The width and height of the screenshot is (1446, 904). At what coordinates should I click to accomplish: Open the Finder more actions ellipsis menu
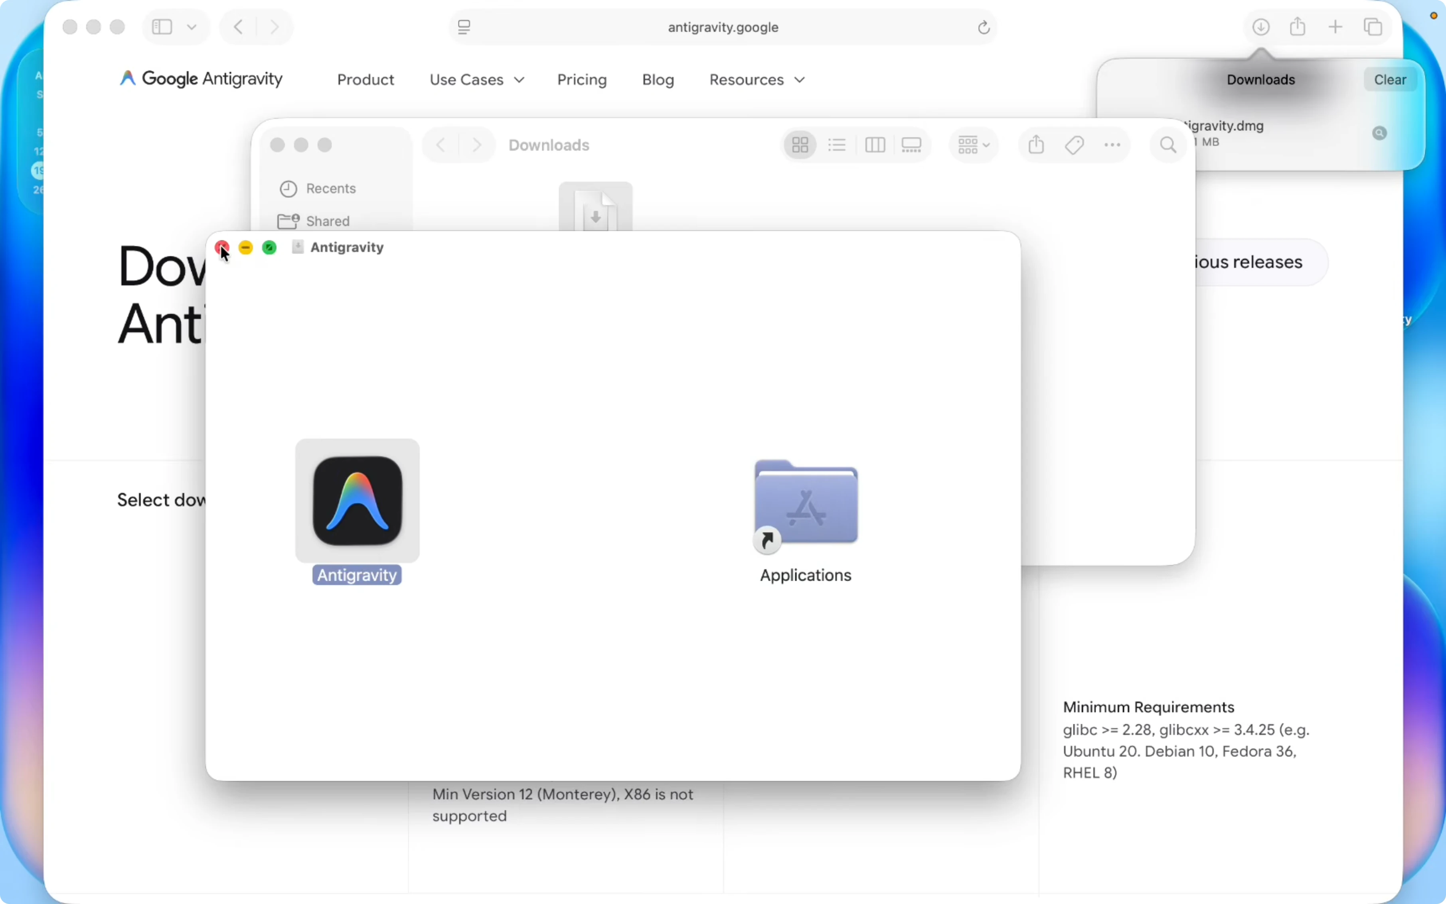1112,145
